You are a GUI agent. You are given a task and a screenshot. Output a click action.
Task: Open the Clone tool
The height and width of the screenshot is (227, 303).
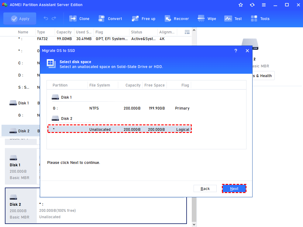pyautogui.click(x=79, y=19)
